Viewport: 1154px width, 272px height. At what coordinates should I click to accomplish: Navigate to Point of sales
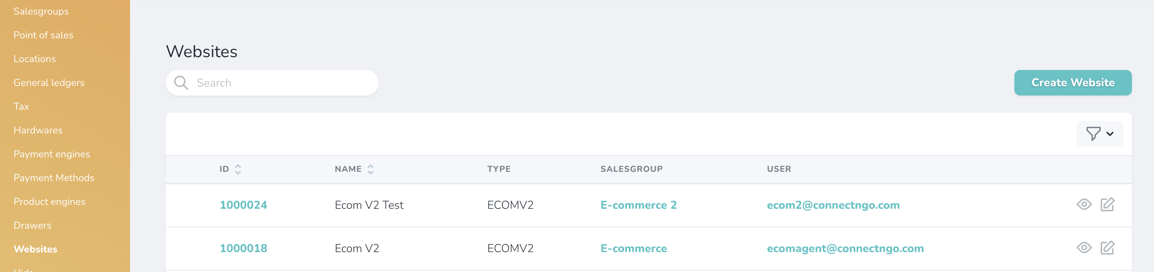coord(43,35)
